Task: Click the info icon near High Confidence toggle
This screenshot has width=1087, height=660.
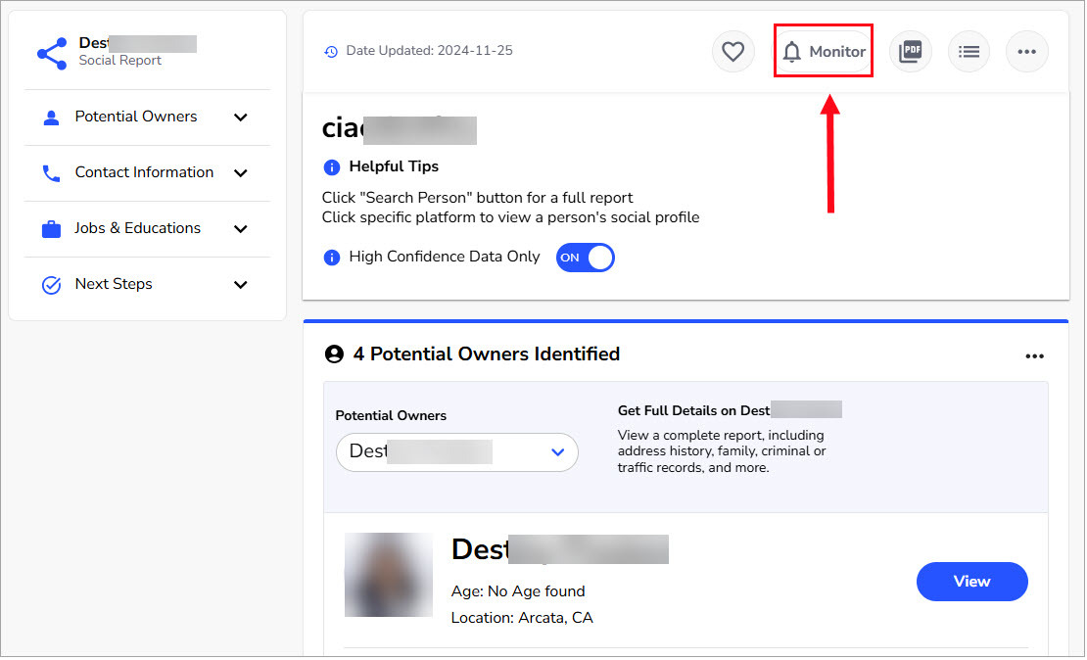Action: pyautogui.click(x=331, y=257)
